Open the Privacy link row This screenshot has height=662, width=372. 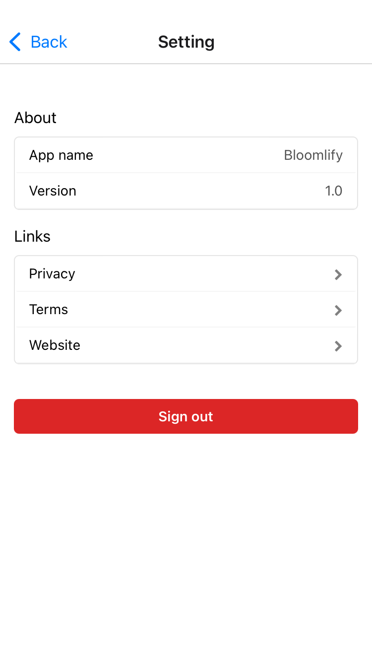point(186,274)
